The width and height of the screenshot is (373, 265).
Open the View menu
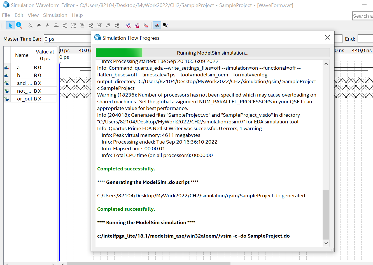pyautogui.click(x=33, y=15)
